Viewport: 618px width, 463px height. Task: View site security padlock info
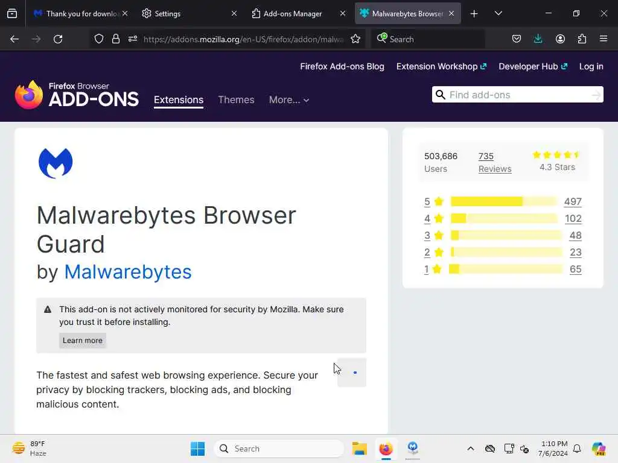point(115,39)
